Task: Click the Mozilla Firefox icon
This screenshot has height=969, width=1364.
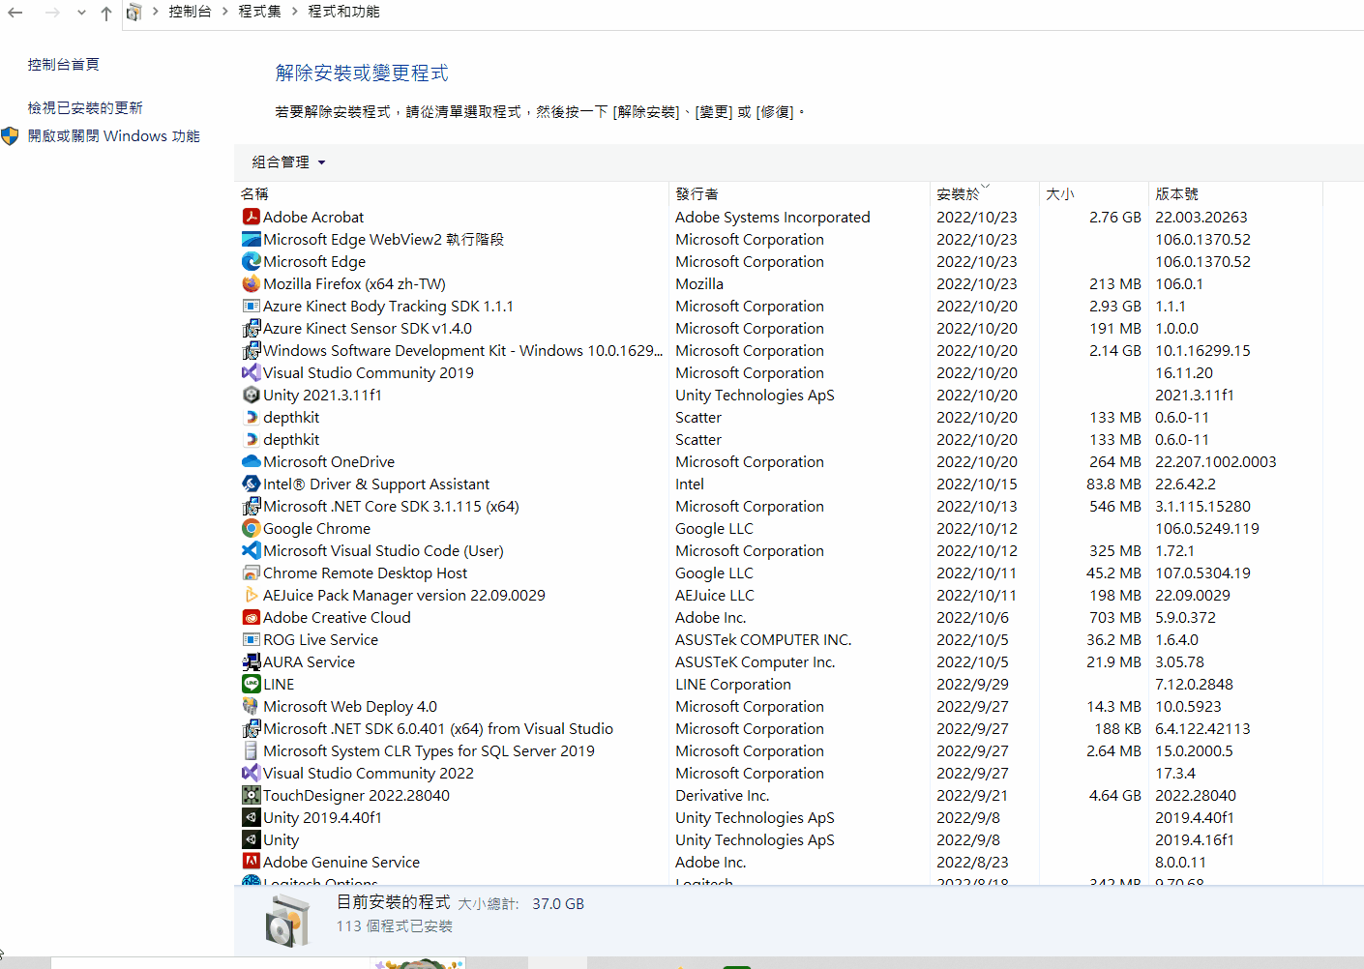Action: pos(252,283)
